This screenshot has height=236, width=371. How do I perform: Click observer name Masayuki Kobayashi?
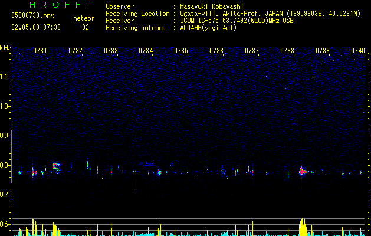pos(212,6)
